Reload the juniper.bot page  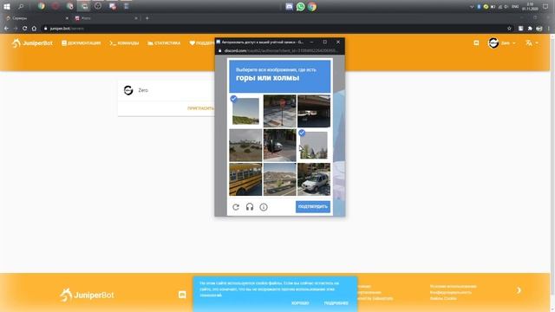coord(25,29)
